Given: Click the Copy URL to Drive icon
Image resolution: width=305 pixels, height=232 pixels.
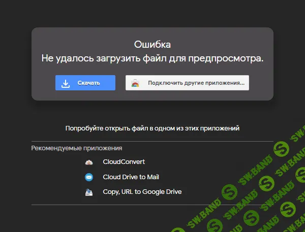Looking at the screenshot, I should (x=89, y=192).
